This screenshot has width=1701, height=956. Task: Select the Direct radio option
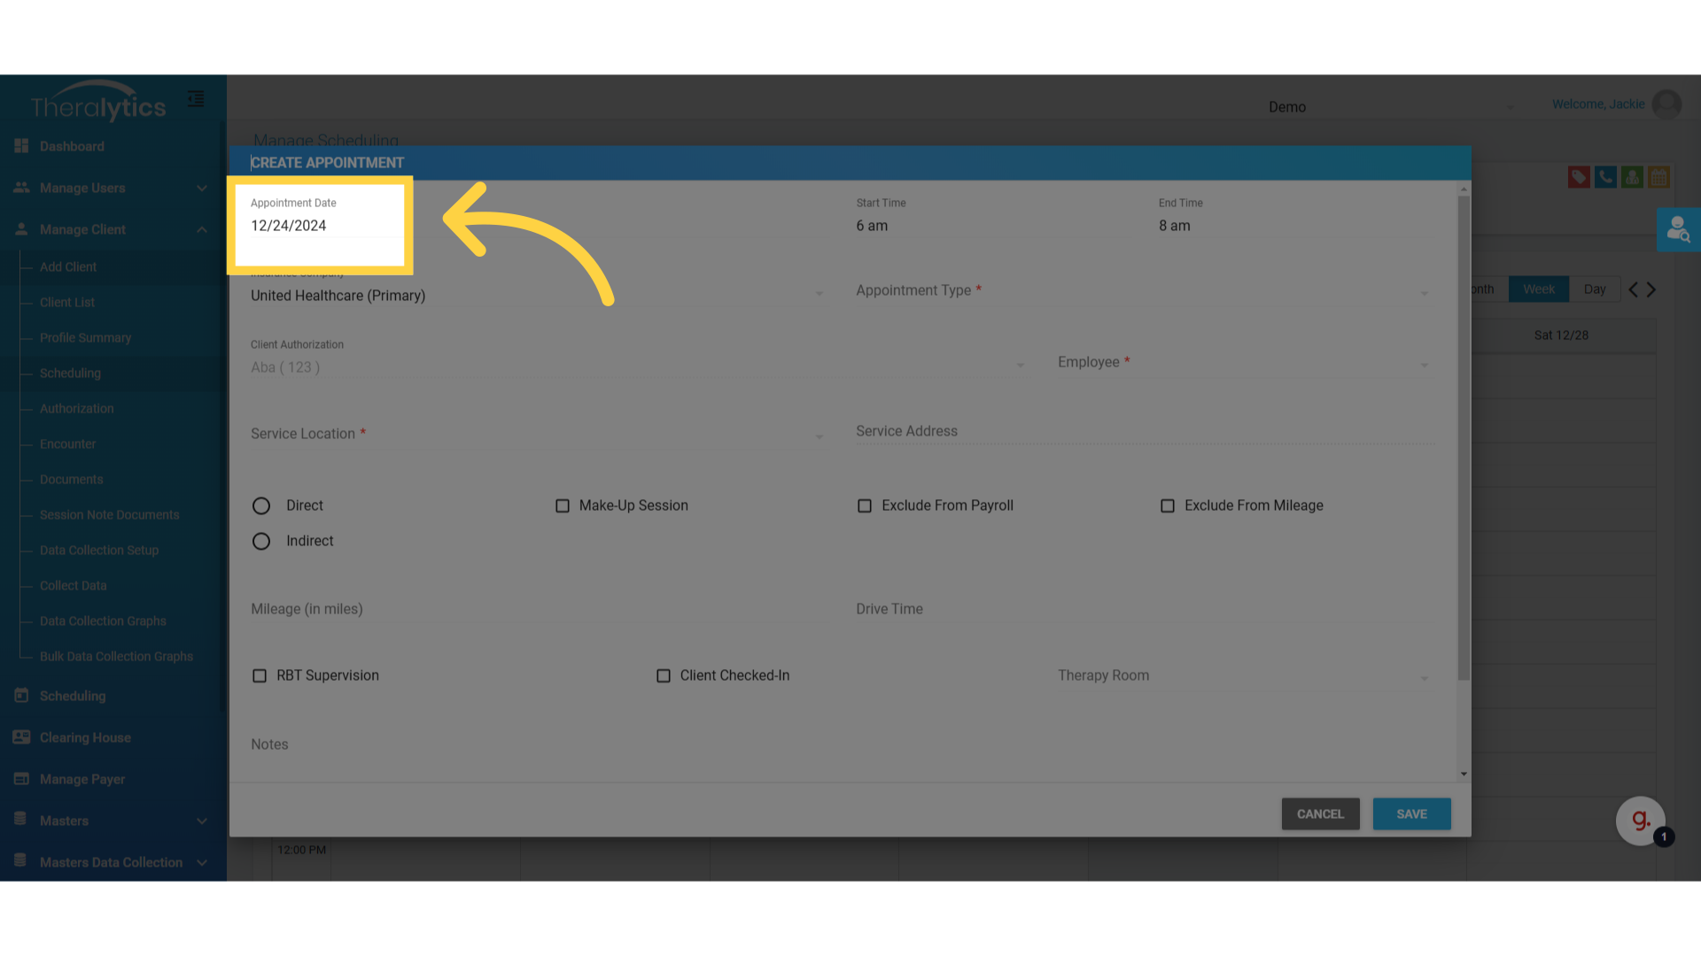[261, 505]
